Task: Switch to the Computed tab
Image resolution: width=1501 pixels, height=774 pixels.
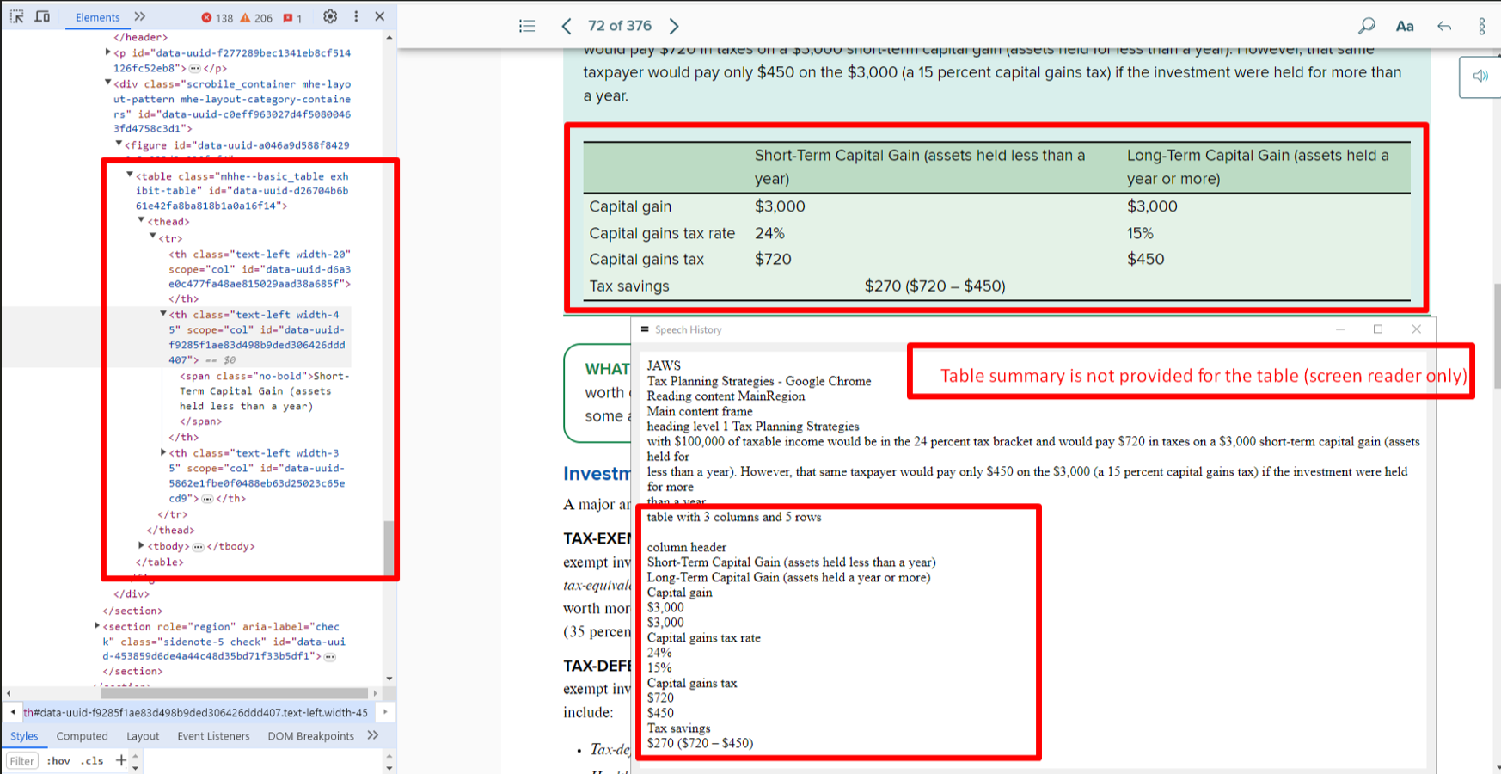Action: (x=83, y=736)
